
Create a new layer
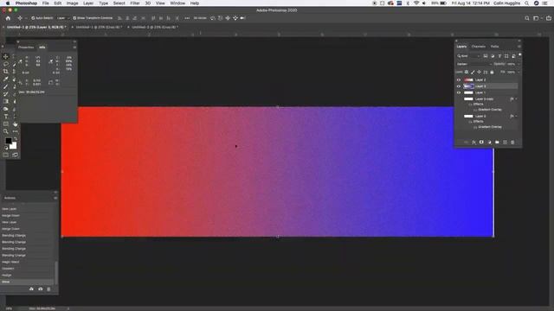tap(505, 142)
